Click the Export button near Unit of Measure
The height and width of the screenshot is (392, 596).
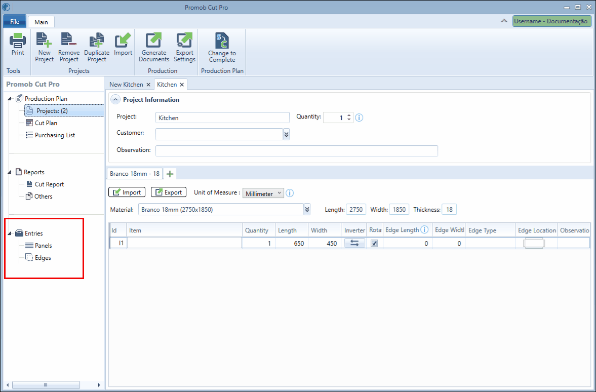tap(169, 192)
